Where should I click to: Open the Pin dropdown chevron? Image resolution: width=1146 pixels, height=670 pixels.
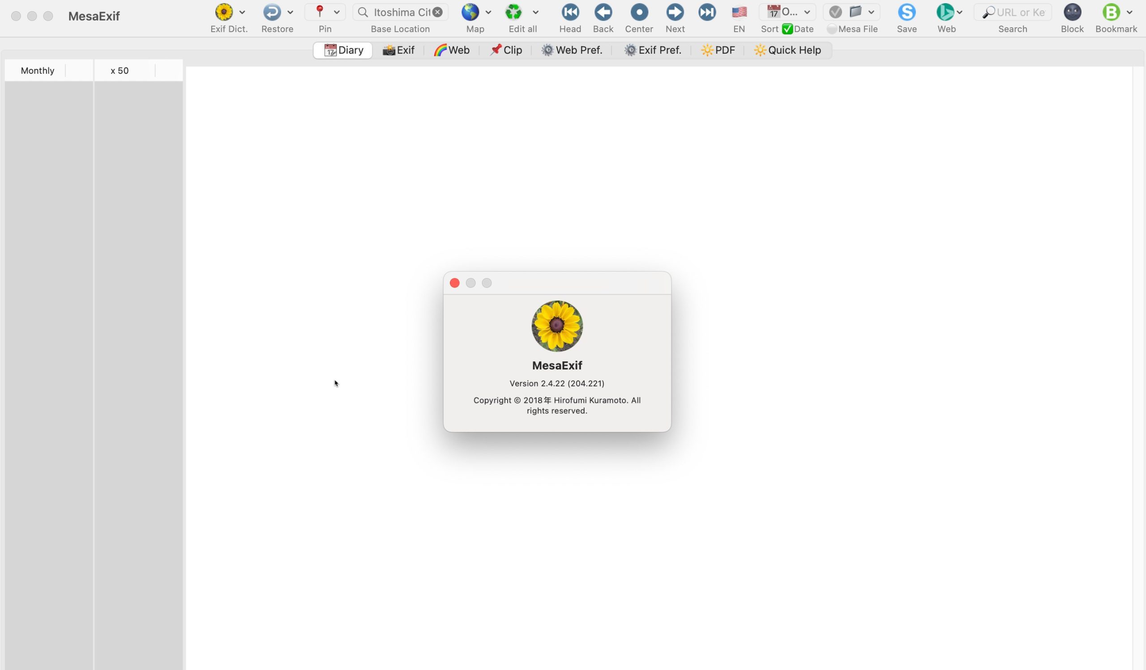(337, 12)
